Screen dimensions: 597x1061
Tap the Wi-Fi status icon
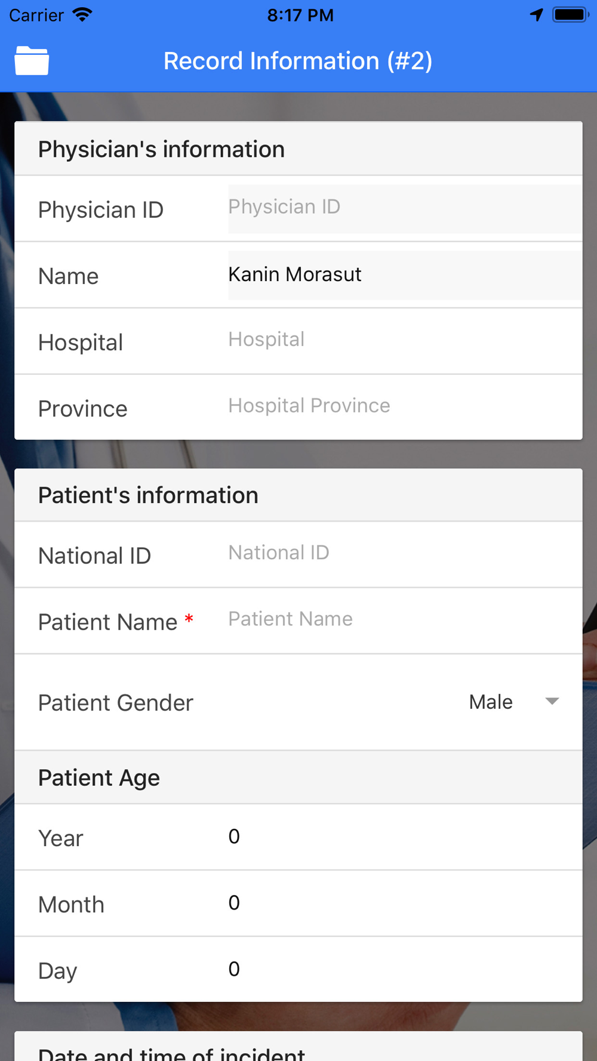pyautogui.click(x=82, y=15)
